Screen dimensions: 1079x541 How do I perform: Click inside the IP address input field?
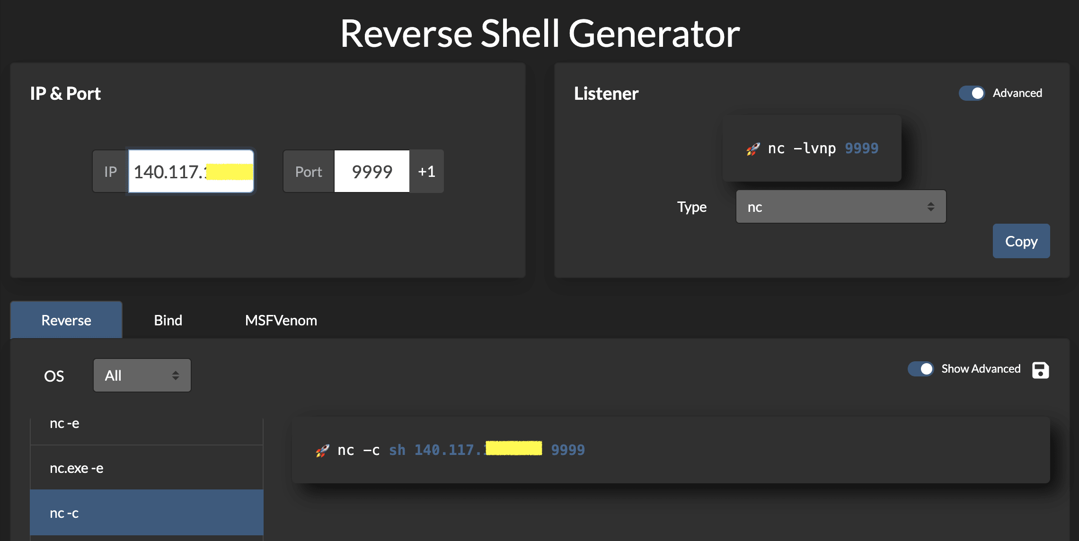pos(190,171)
